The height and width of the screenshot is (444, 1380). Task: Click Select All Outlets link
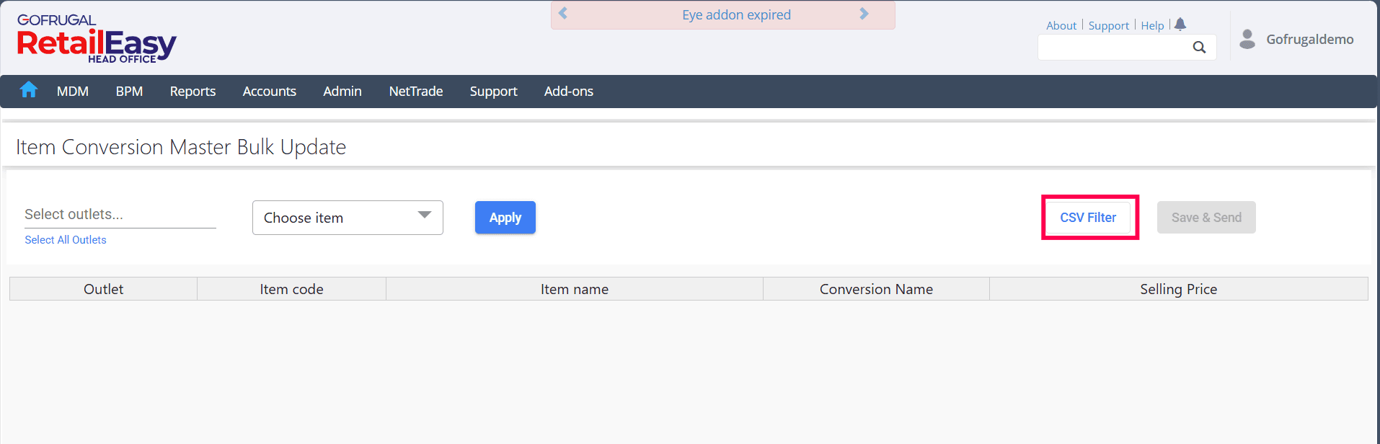pyautogui.click(x=66, y=240)
